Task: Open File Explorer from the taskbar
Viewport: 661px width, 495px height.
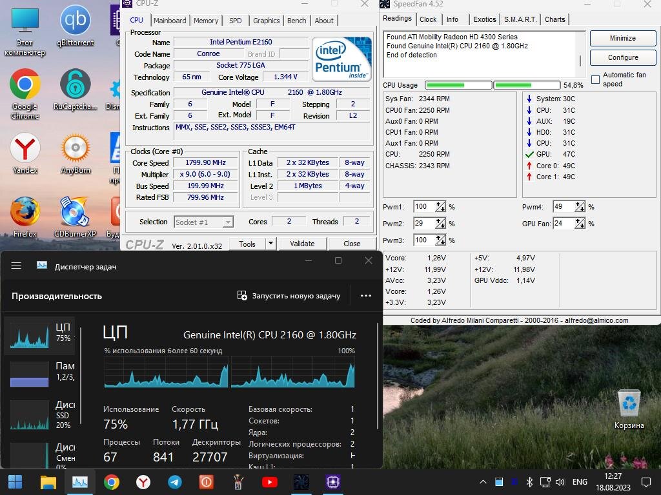Action: pos(48,482)
